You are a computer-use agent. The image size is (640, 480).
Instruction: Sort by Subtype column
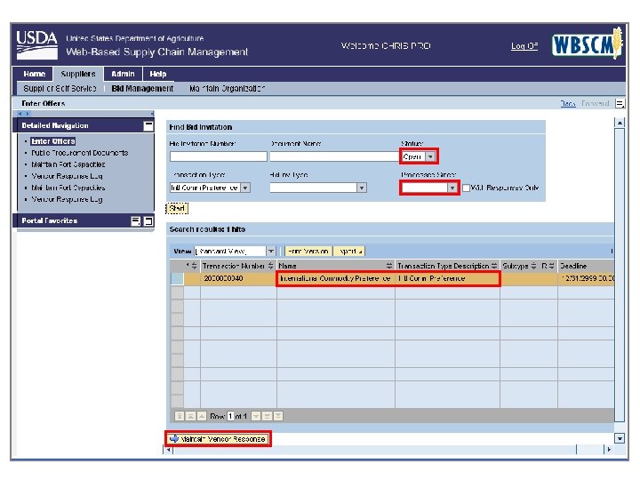click(533, 266)
